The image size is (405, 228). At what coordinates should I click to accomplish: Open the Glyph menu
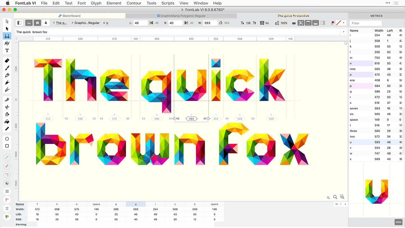point(96,3)
